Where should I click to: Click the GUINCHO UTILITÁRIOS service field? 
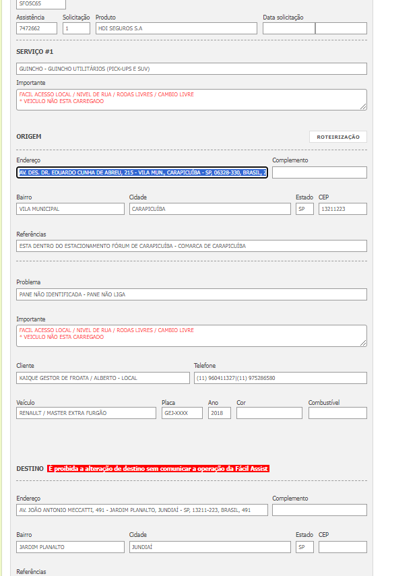coord(191,69)
